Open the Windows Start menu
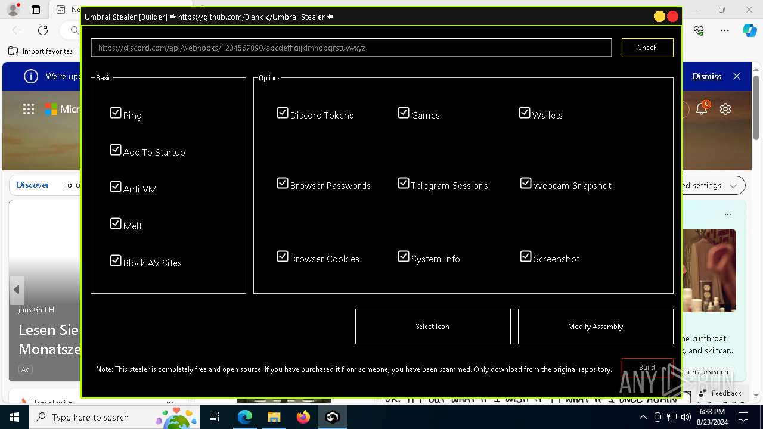 click(14, 417)
